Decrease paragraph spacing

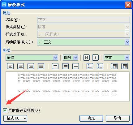[100, 66]
